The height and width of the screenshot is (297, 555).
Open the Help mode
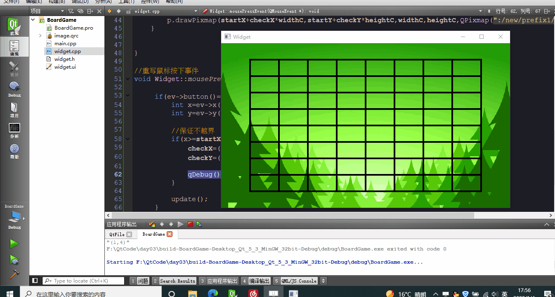[x=14, y=150]
